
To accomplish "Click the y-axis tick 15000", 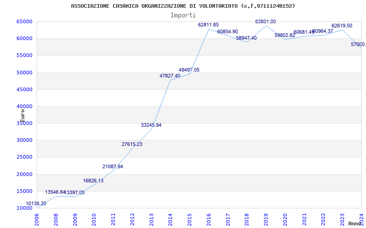I will point(24,191).
